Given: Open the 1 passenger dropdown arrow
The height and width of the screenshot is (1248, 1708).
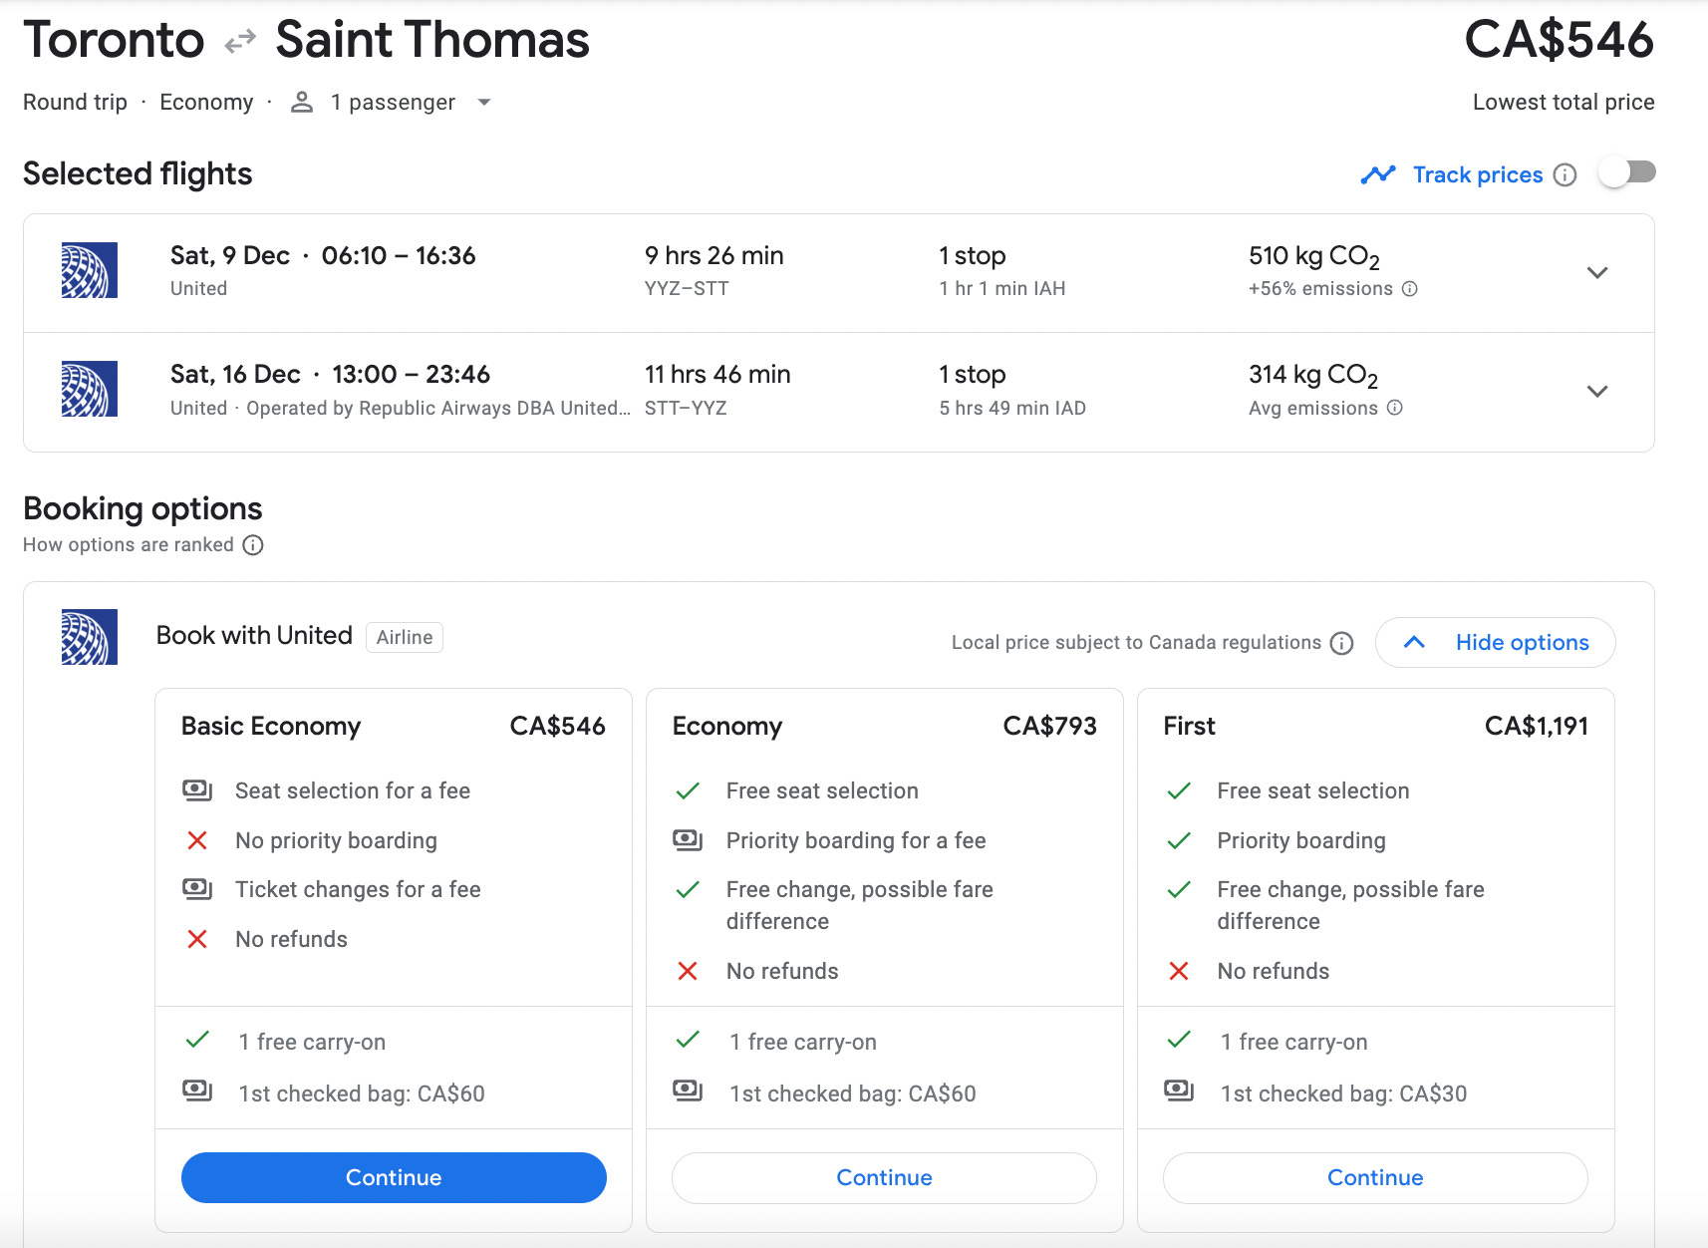Looking at the screenshot, I should [484, 102].
